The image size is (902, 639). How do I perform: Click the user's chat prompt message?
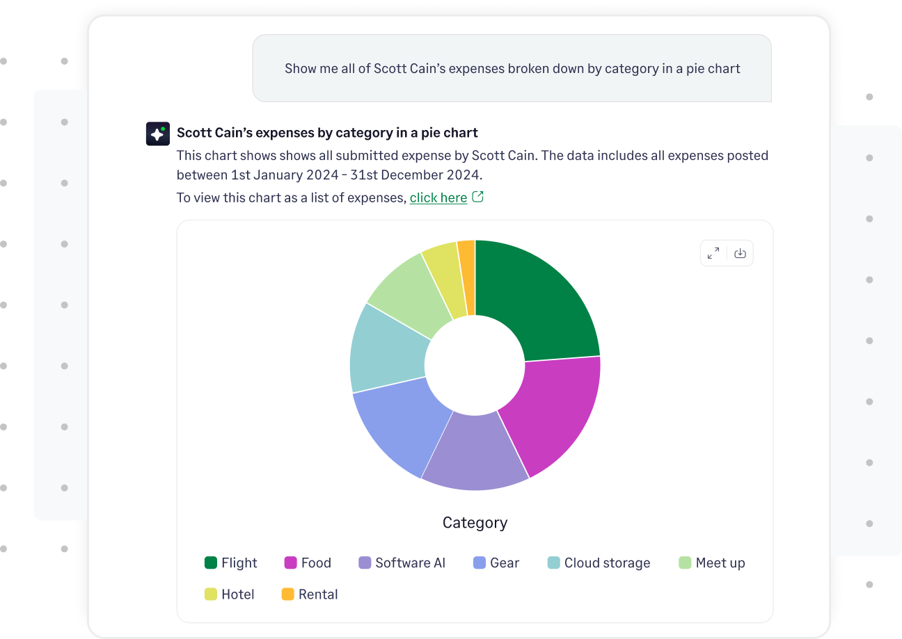pyautogui.click(x=512, y=68)
